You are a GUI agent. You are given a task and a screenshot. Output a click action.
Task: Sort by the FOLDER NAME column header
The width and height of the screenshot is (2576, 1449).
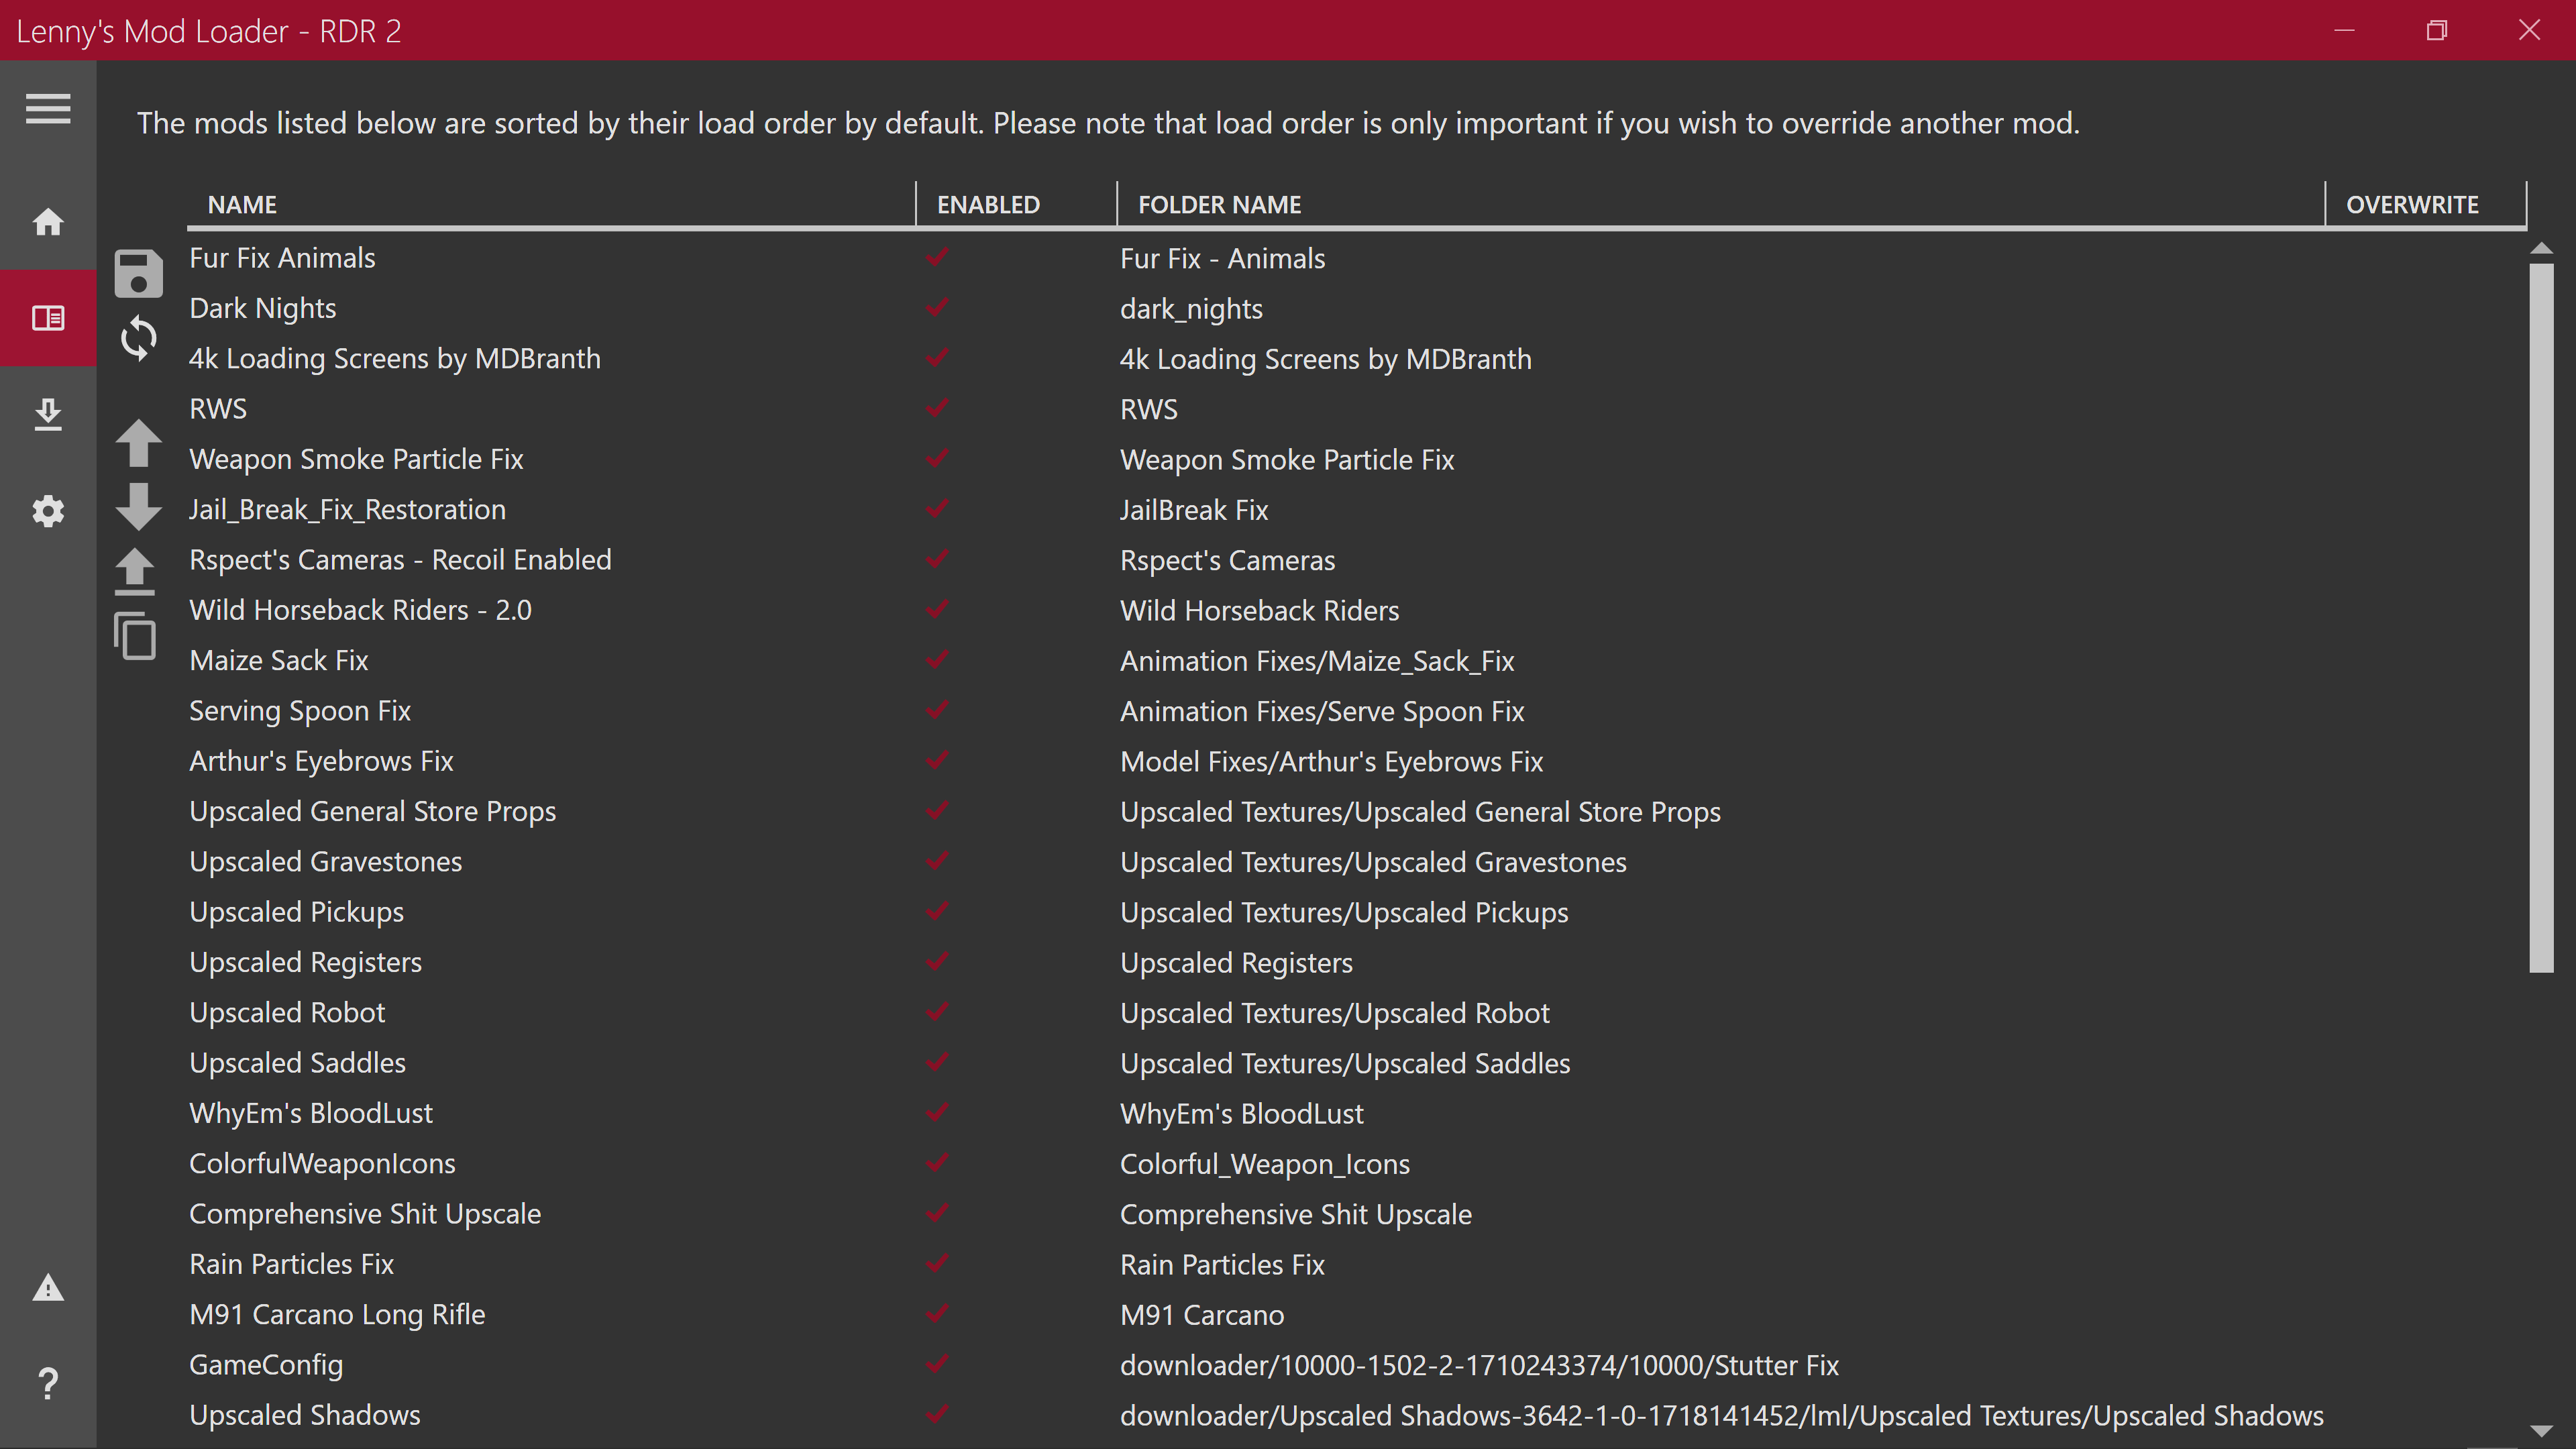click(x=1219, y=204)
